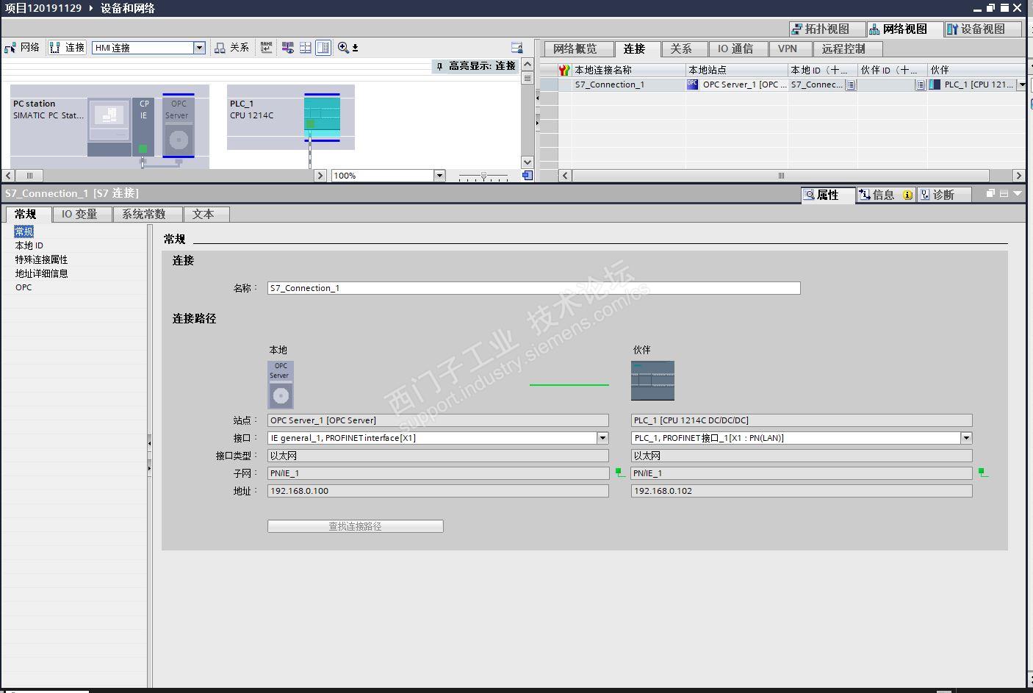Viewport: 1033px width, 693px height.
Task: Click the overview navigation icon near zoom slider
Action: 527,176
